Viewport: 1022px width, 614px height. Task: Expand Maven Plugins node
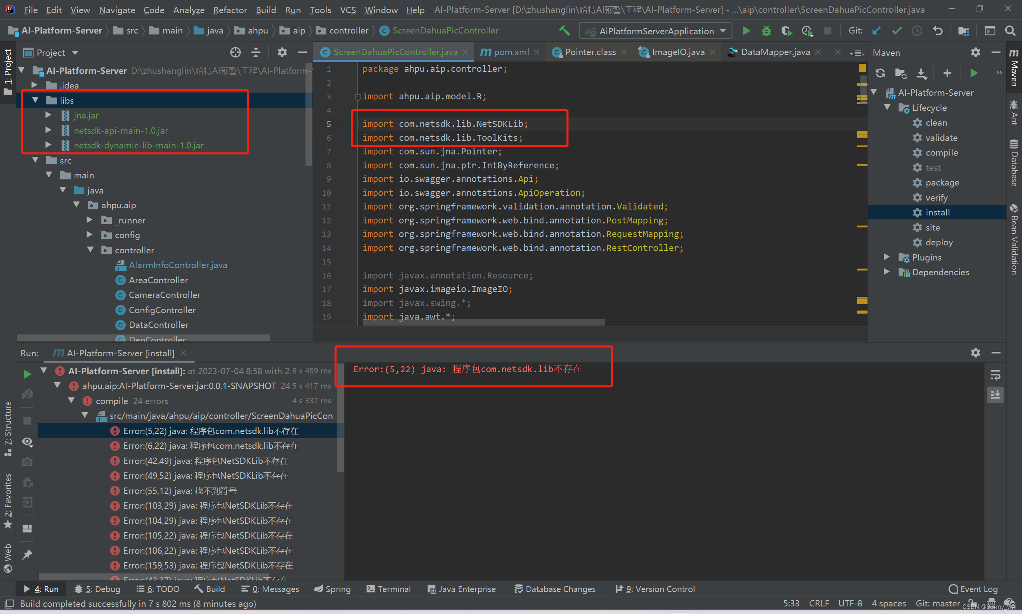[x=887, y=257]
